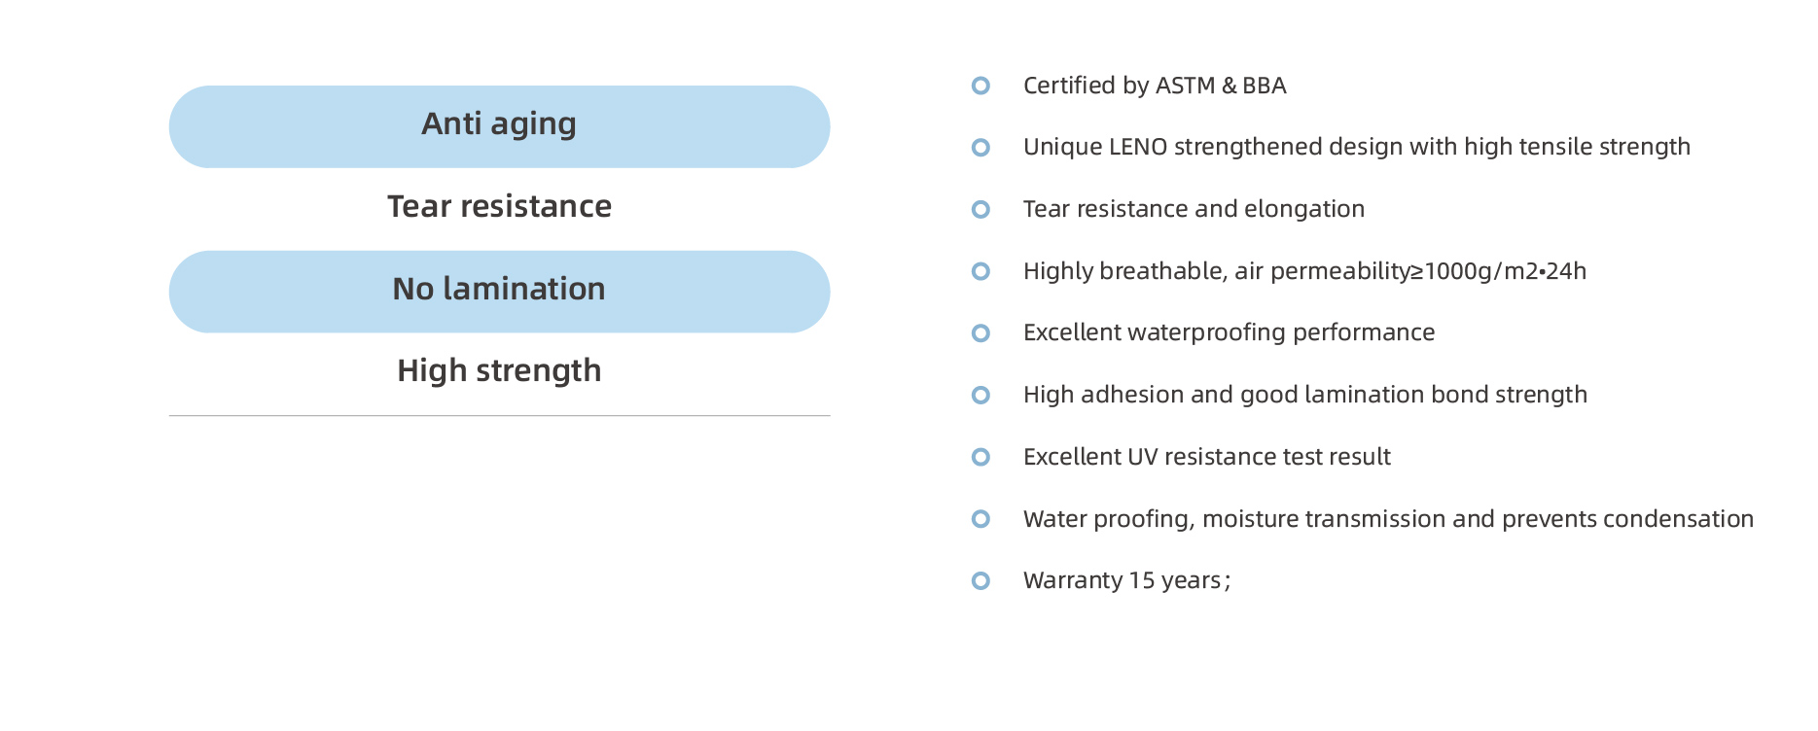1818x731 pixels.
Task: Switch to the Tear resistance tab
Action: [x=499, y=207]
